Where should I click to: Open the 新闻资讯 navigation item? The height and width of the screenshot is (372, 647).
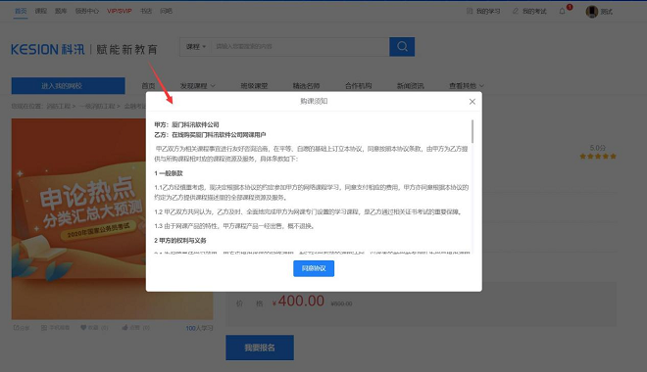(410, 86)
